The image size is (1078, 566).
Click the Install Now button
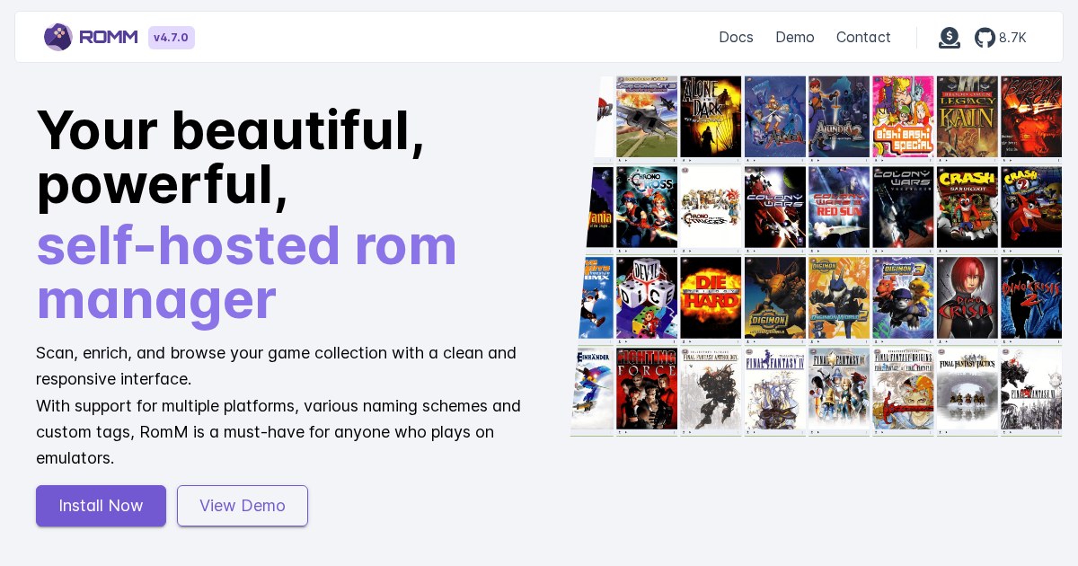click(101, 506)
